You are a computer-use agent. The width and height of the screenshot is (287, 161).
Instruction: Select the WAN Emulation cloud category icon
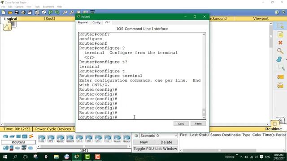click(17, 148)
